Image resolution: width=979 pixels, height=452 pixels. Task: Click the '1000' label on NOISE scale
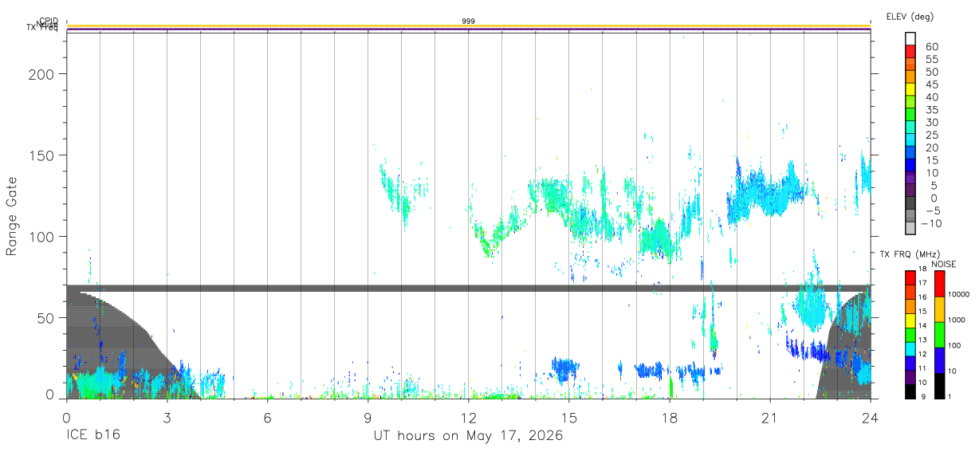958,320
